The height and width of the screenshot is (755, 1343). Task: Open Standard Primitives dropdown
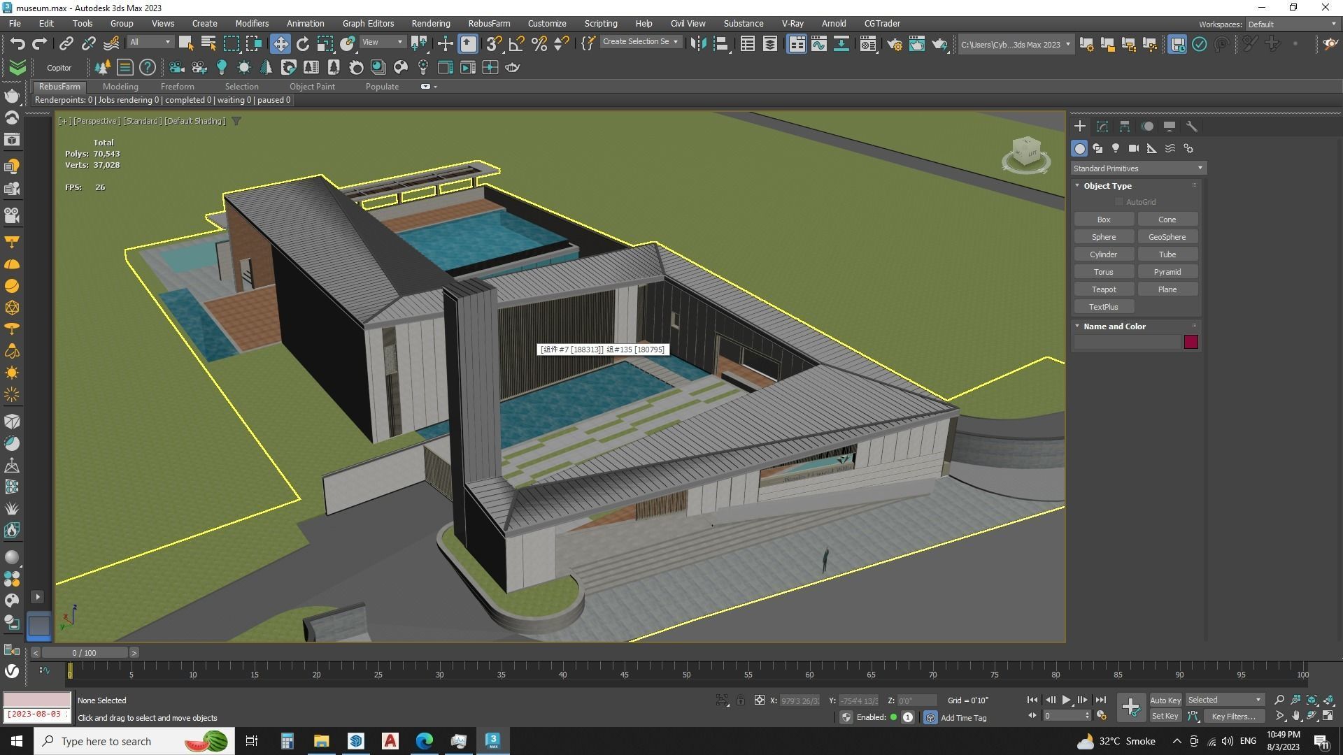[1137, 168]
